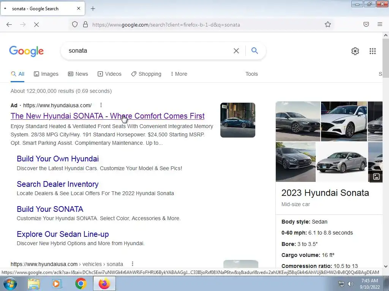The width and height of the screenshot is (389, 291).
Task: Open the Windows Start button
Action: [x=10, y=283]
